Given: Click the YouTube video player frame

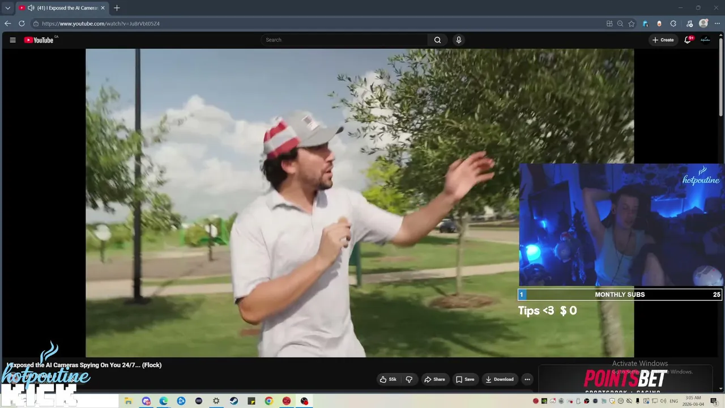Looking at the screenshot, I should 360,203.
